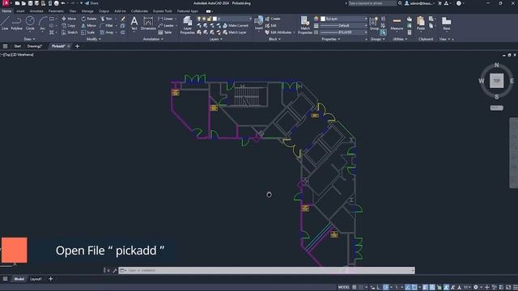Click Make Current layer button
Image resolution: width=518 pixels, height=291 pixels.
coord(236,25)
